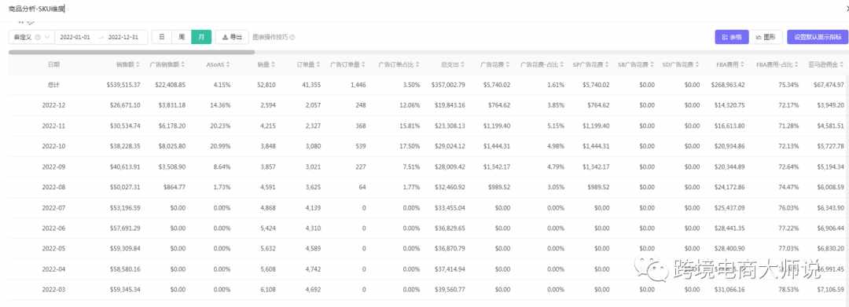The width and height of the screenshot is (849, 307).
Task: Switch granularity to 日 (day)
Action: (162, 37)
